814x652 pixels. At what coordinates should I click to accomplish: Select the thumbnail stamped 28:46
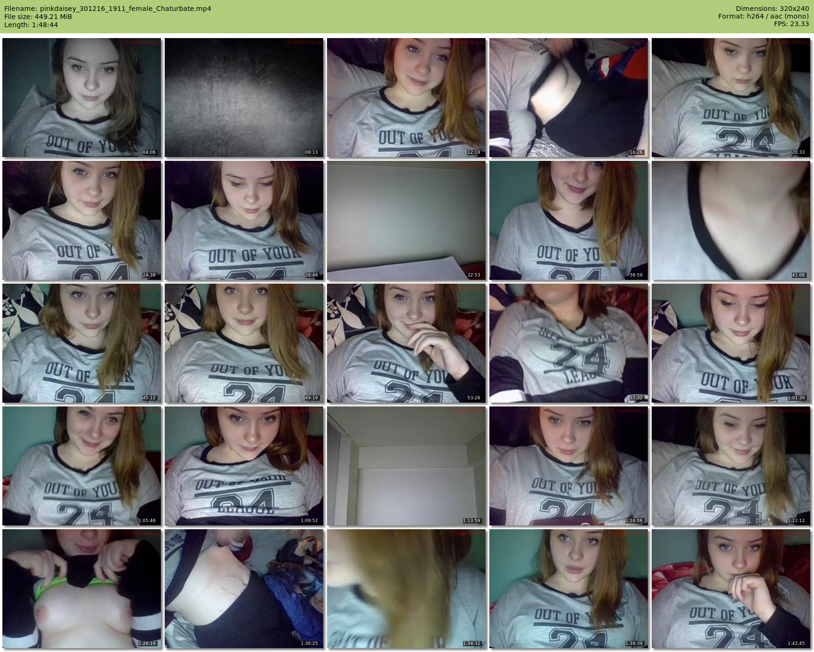(244, 220)
